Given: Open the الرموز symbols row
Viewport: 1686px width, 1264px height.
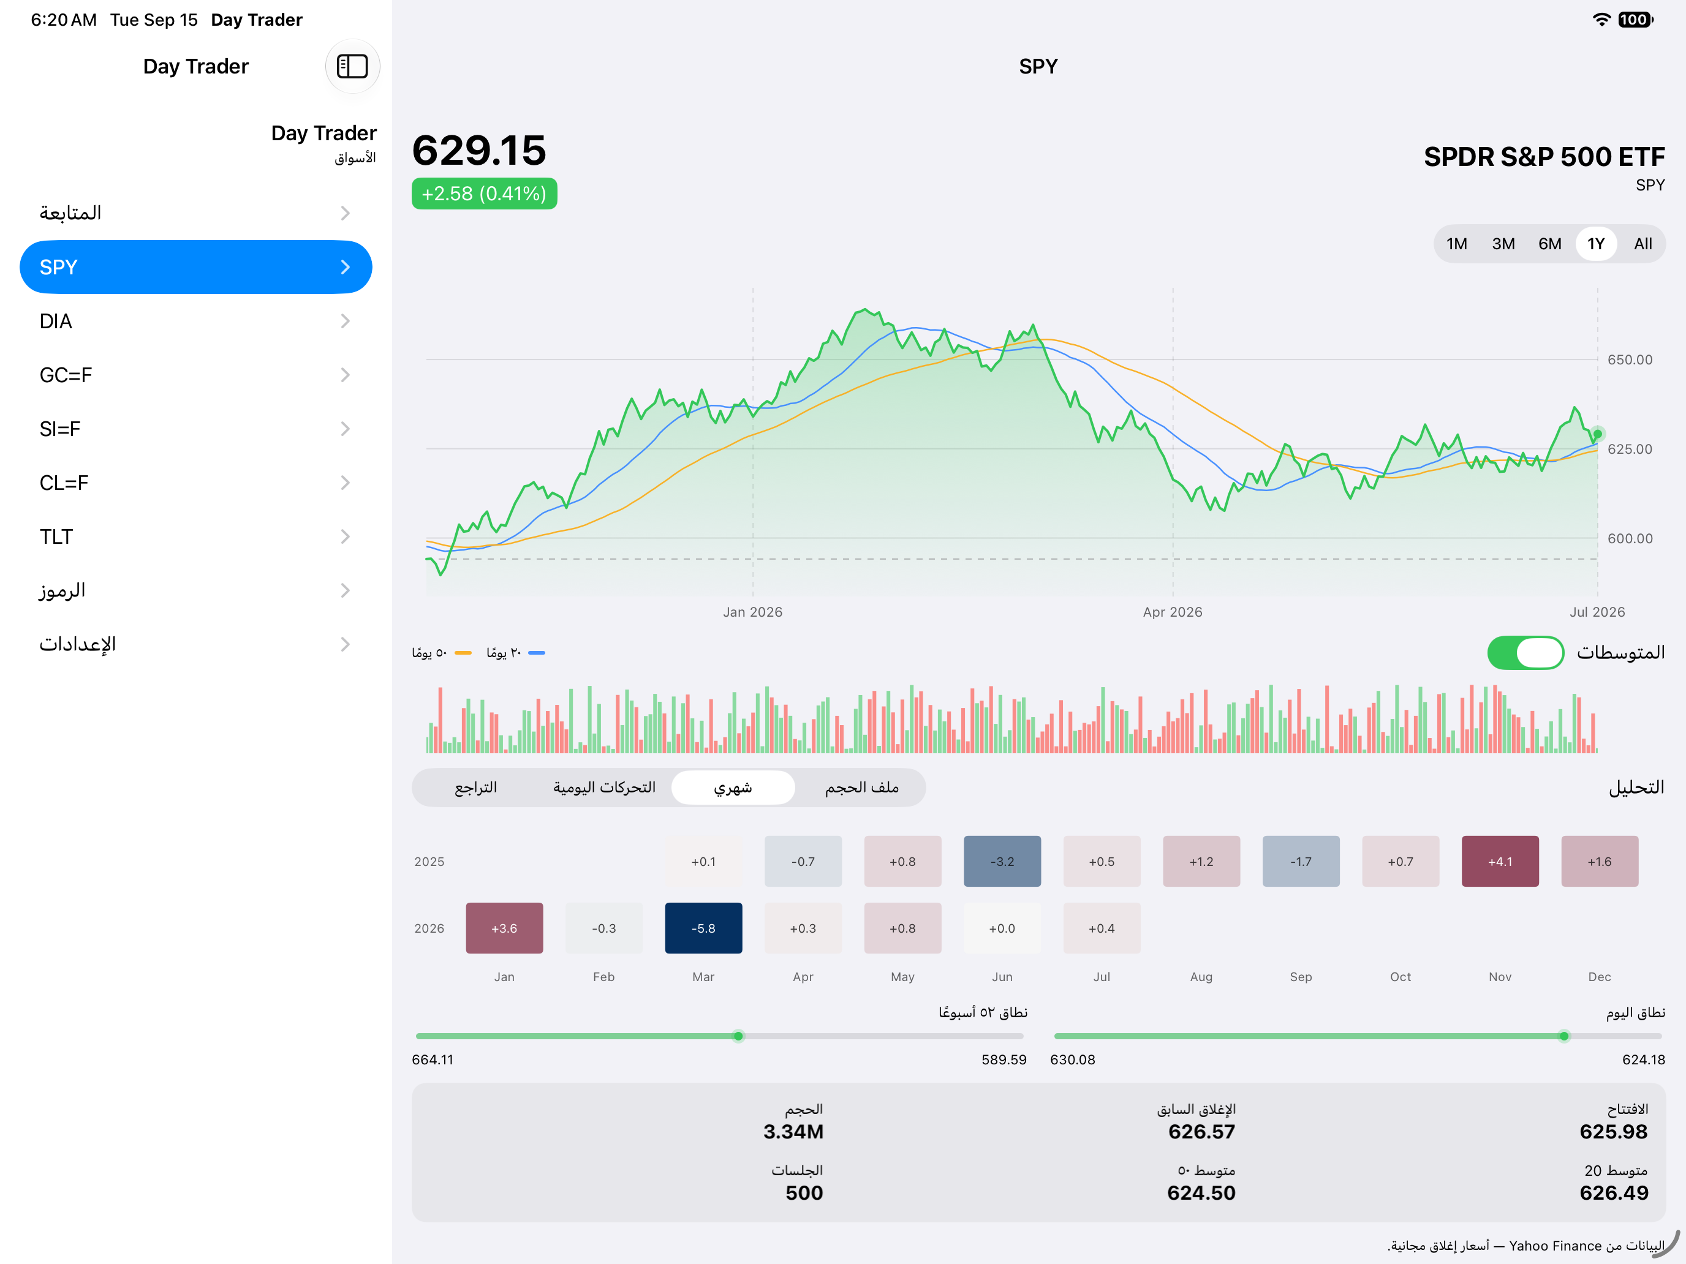Looking at the screenshot, I should click(x=196, y=590).
